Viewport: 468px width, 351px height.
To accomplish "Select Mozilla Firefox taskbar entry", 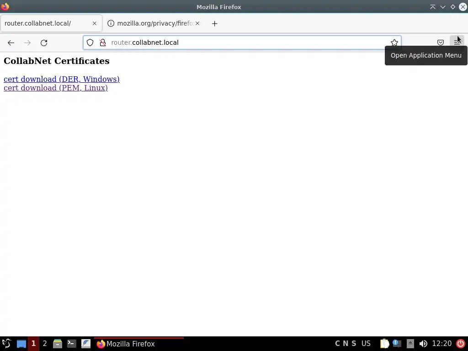I will pyautogui.click(x=139, y=344).
